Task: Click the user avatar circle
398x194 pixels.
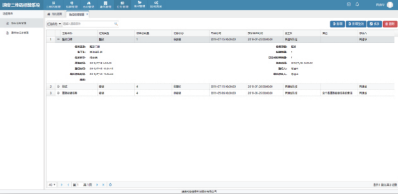Action: click(x=390, y=5)
